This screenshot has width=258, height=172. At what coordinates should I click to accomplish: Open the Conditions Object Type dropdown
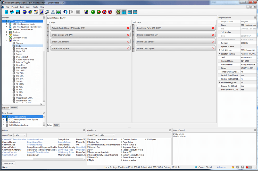tap(107, 135)
